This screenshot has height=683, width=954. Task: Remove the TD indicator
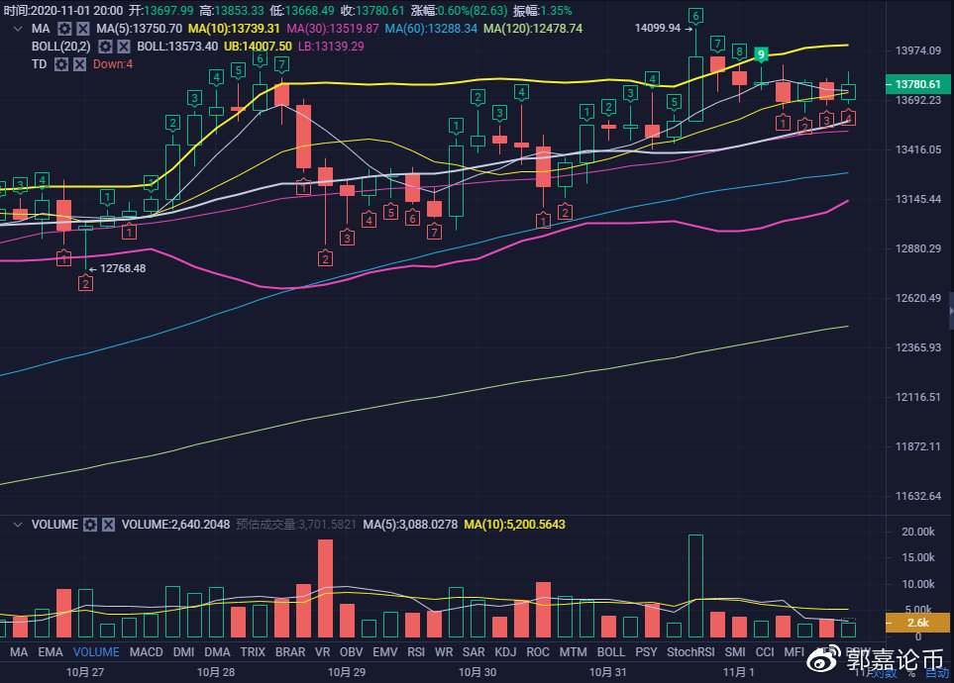78,64
